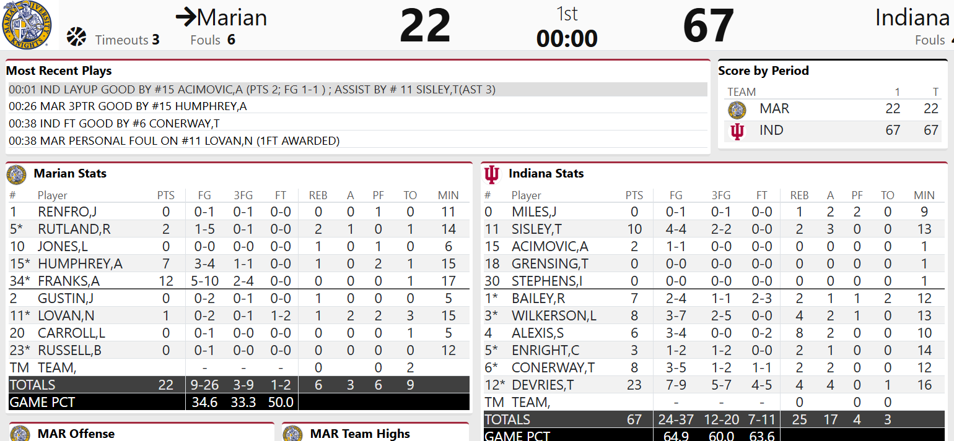The image size is (954, 441).
Task: Click the PTS column header in Marian Stats
Action: pos(165,195)
